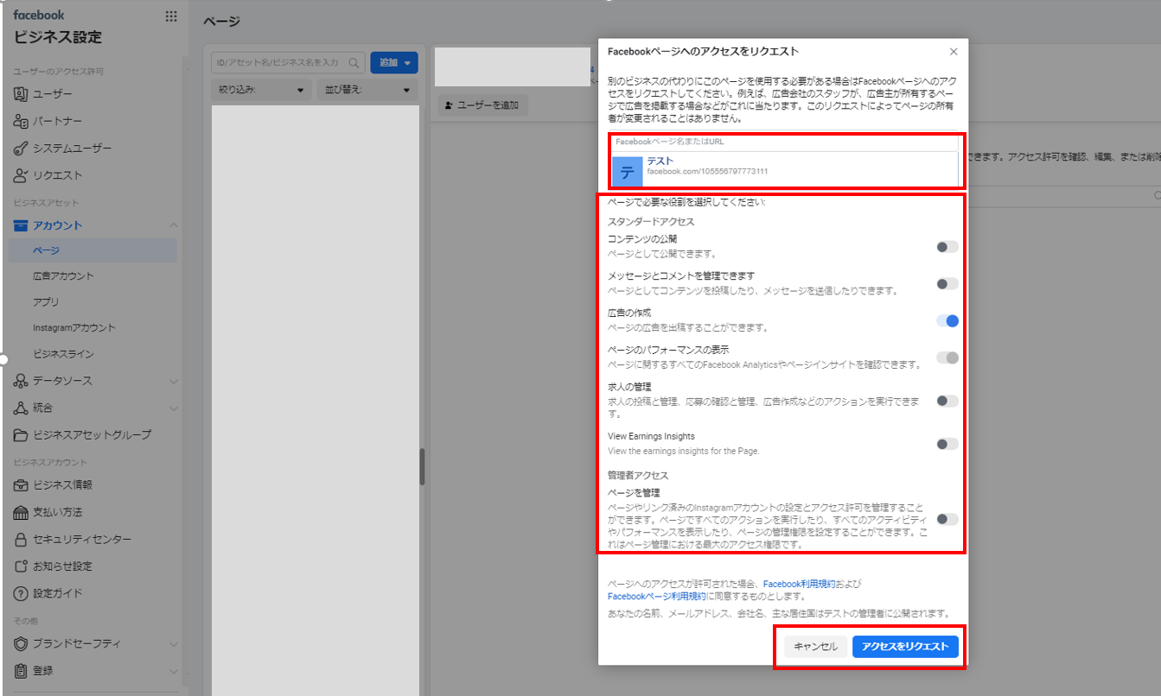The width and height of the screenshot is (1161, 696).
Task: Click the ブランドセーフティ shield icon
Action: tap(22, 643)
